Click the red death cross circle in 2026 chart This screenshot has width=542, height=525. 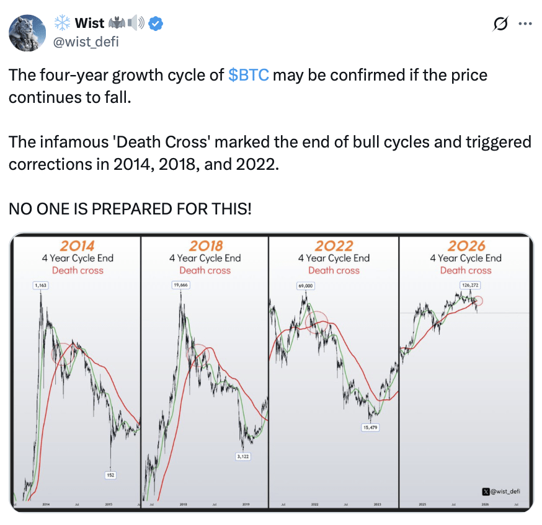(478, 302)
